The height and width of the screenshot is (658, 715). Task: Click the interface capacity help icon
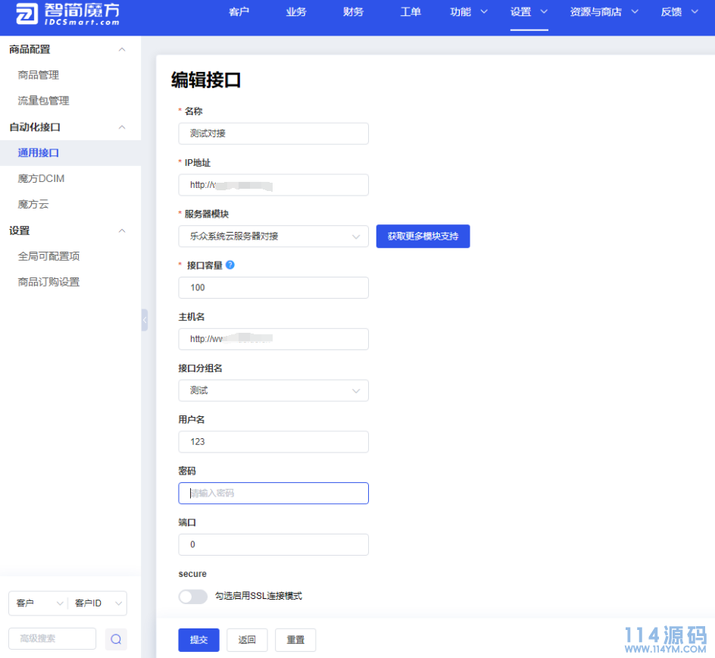coord(230,265)
